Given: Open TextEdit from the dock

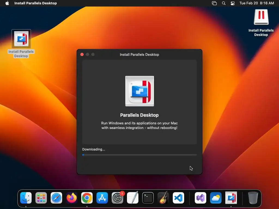Looking at the screenshot, I should click(133, 198).
